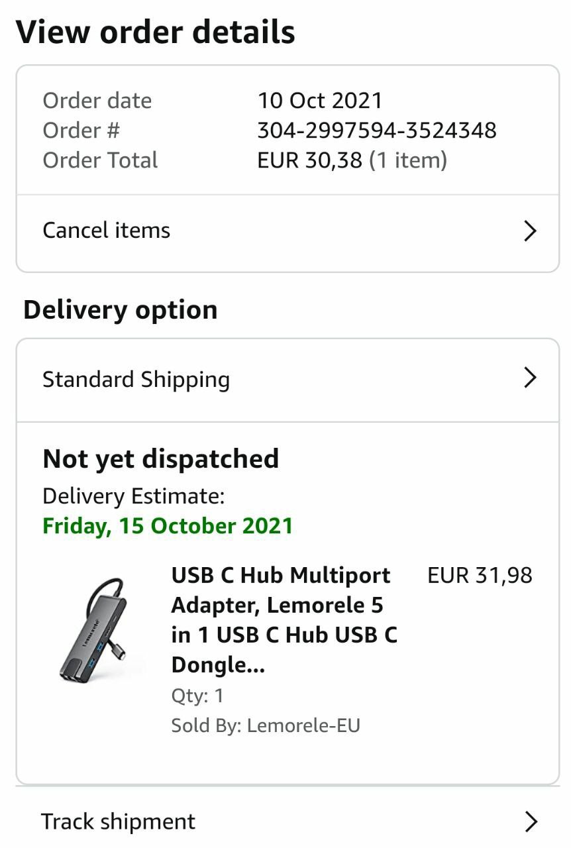Tap the Track shipment label
571x848 pixels.
(118, 821)
